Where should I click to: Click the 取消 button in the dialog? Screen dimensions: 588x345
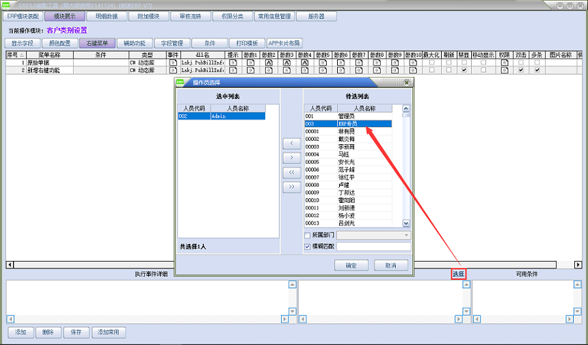tap(390, 265)
